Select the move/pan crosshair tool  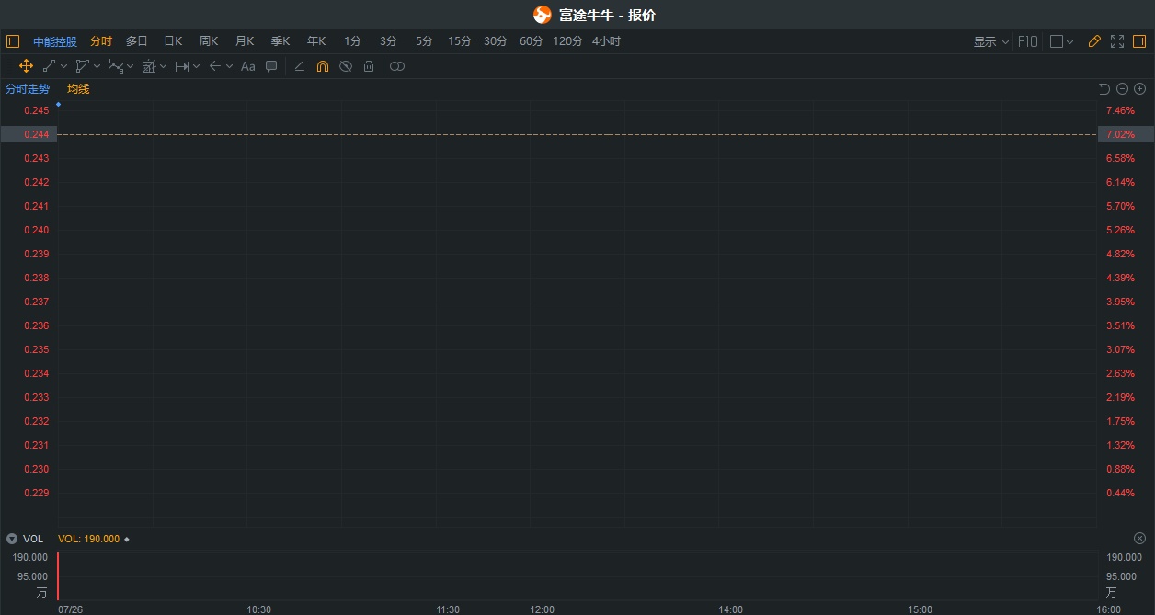click(26, 66)
